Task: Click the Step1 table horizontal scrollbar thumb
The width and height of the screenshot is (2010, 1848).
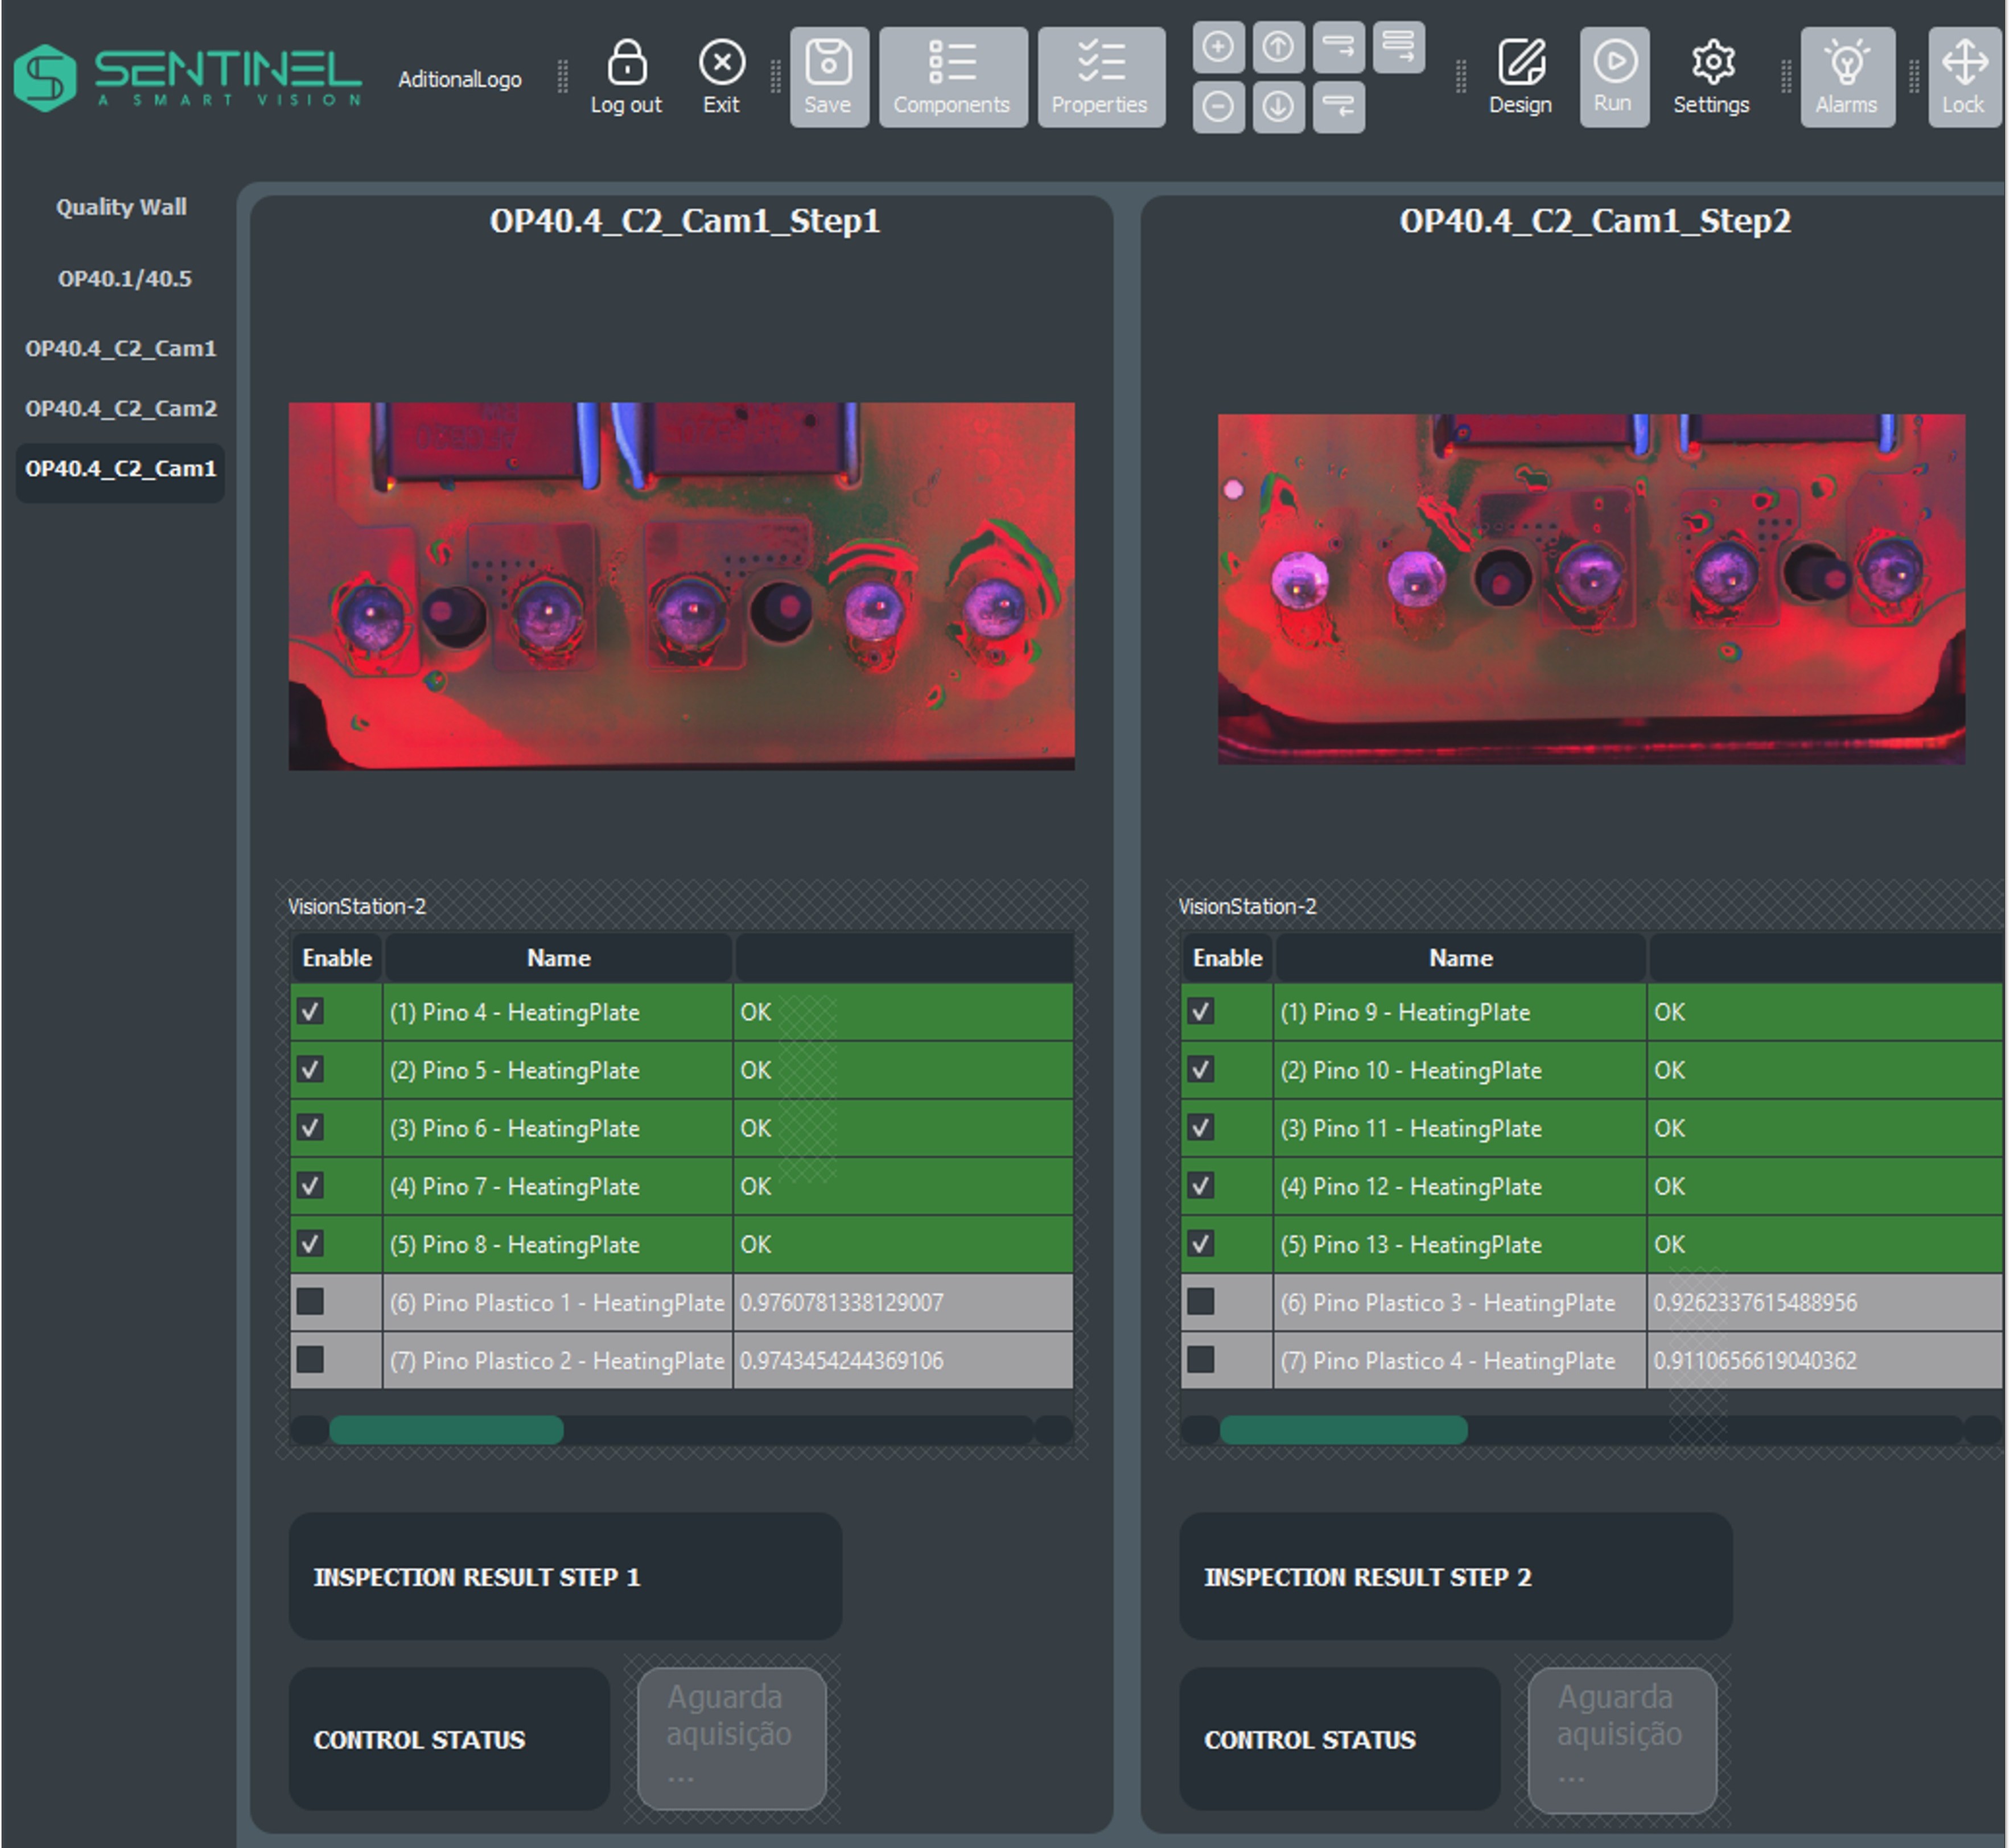Action: click(446, 1430)
